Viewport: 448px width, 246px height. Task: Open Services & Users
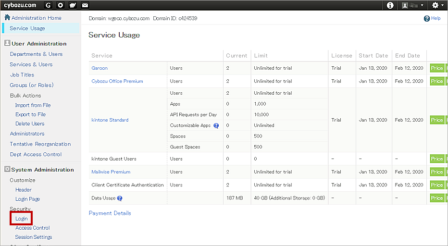pyautogui.click(x=31, y=64)
